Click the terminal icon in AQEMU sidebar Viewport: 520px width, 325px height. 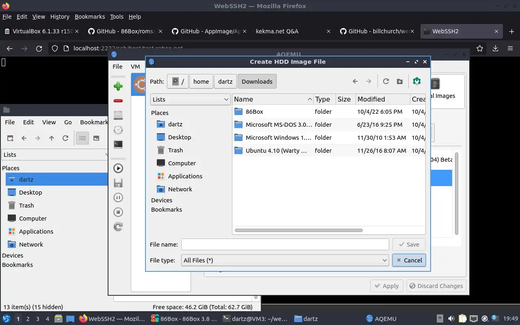point(118,144)
